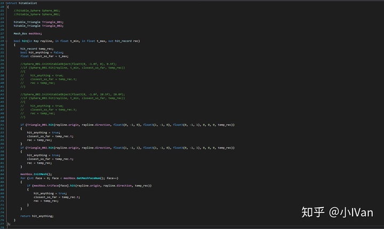Click the line 'hitable_Triangle Triangle_001;'
Image resolution: width=384 pixels, height=229 pixels.
tap(38, 22)
